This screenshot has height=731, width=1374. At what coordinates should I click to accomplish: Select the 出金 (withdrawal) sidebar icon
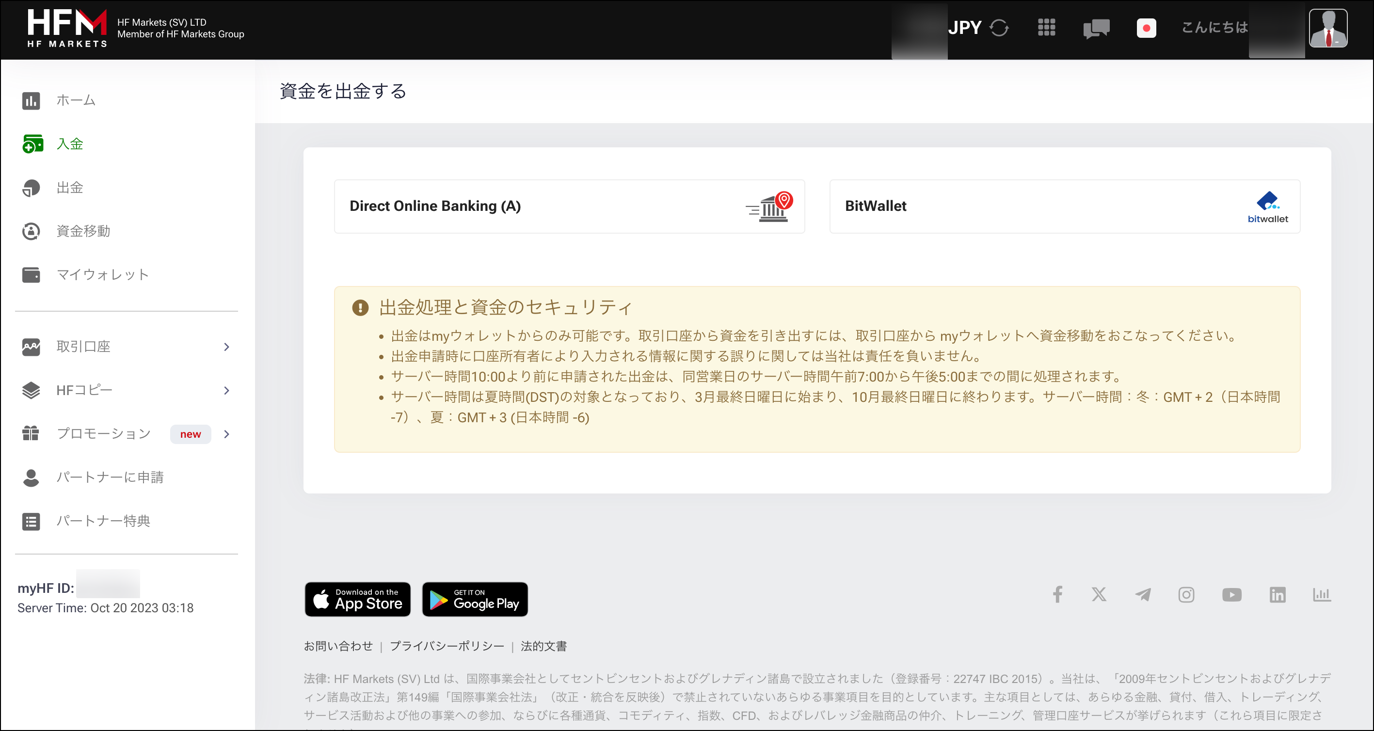(x=32, y=188)
